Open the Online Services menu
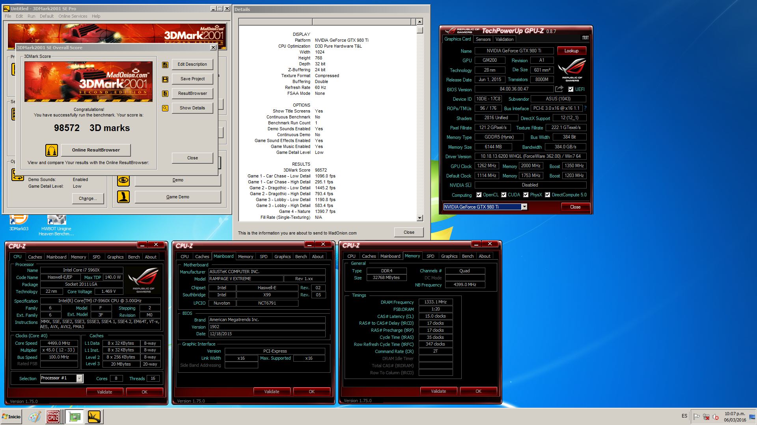The width and height of the screenshot is (757, 425). tap(73, 16)
